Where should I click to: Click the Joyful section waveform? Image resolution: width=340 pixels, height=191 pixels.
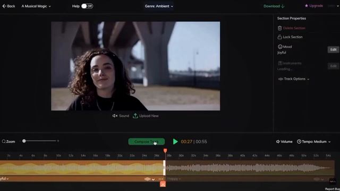[x=81, y=168]
